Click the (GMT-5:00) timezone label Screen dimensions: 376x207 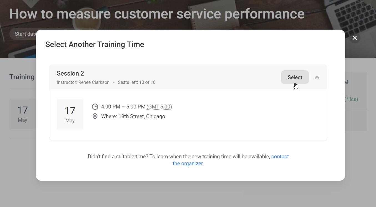pos(159,107)
